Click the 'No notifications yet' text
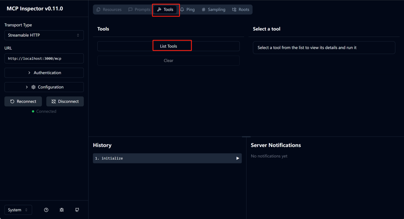Screen dimensions: 404x219 pos(269,156)
